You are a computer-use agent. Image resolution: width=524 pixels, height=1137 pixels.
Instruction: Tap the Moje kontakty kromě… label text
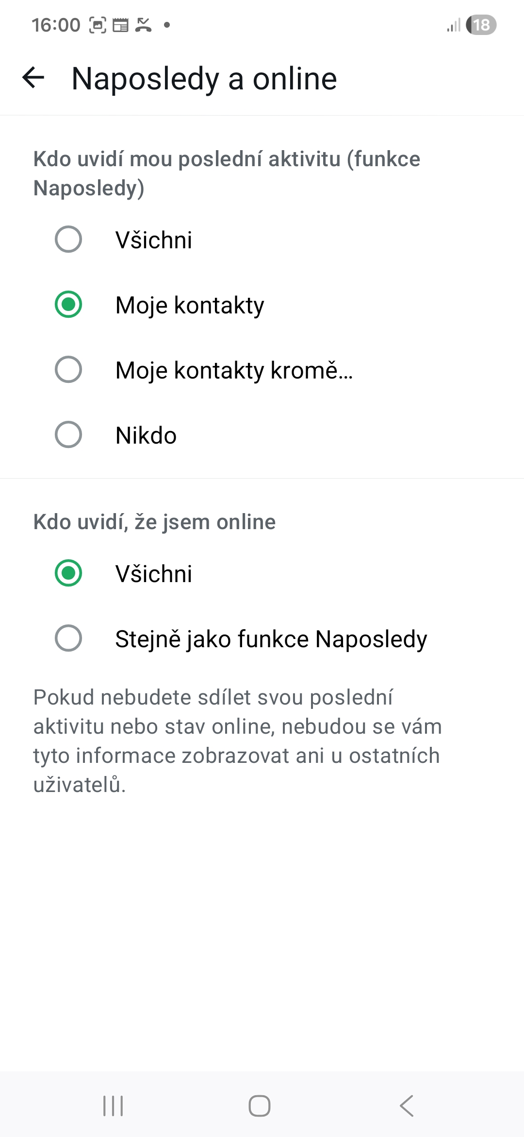[x=234, y=370]
